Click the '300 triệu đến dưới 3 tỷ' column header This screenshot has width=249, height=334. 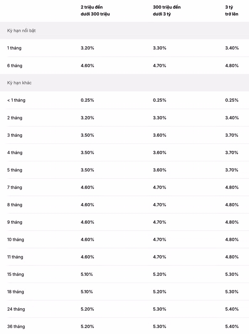point(166,10)
